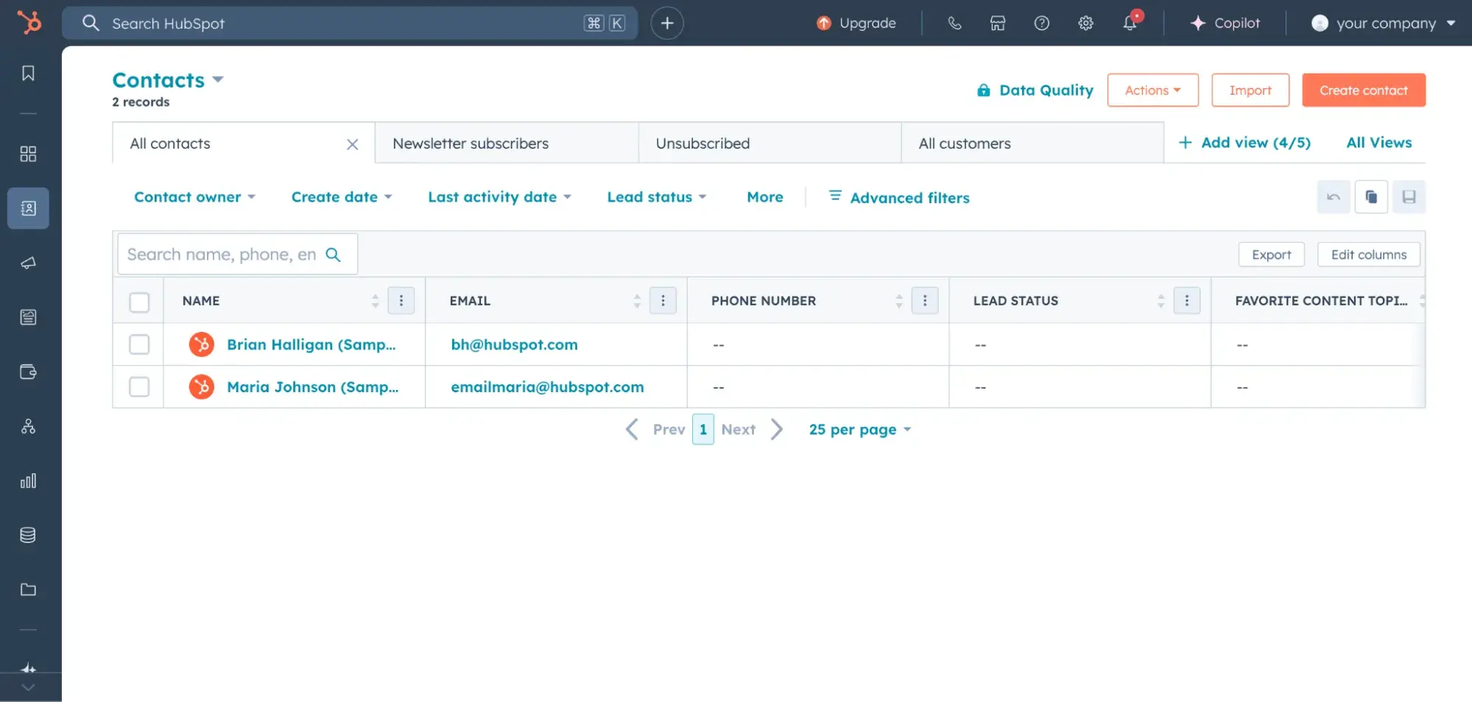Open the marketing megaphone icon in sidebar
1472x702 pixels.
[28, 263]
